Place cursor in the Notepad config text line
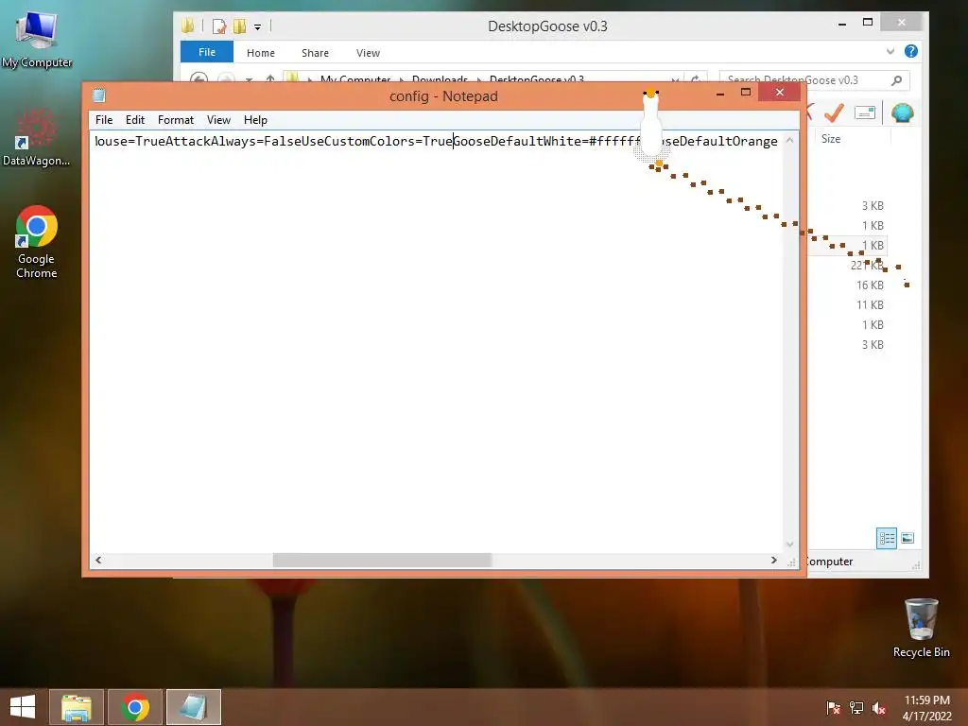 437,142
